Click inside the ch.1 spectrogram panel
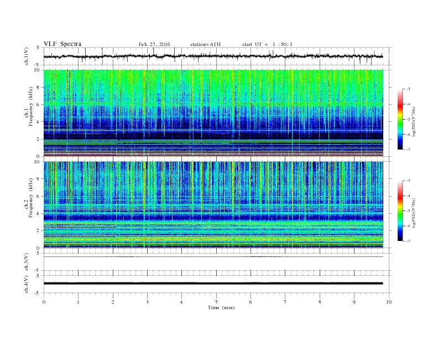 213,113
